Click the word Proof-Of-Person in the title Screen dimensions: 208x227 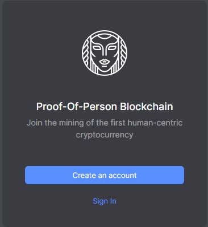pyautogui.click(x=77, y=107)
